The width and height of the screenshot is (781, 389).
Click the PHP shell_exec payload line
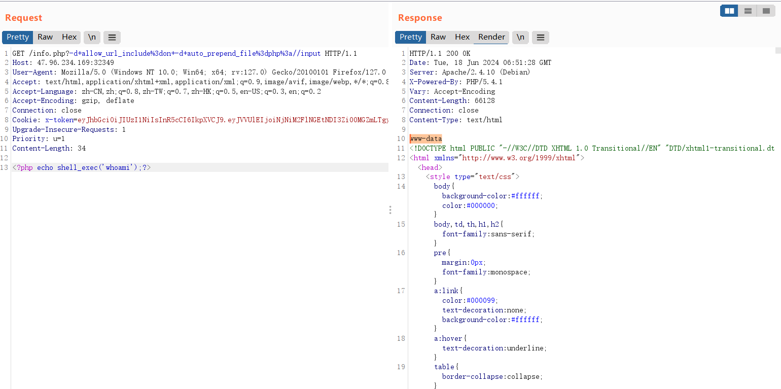81,167
